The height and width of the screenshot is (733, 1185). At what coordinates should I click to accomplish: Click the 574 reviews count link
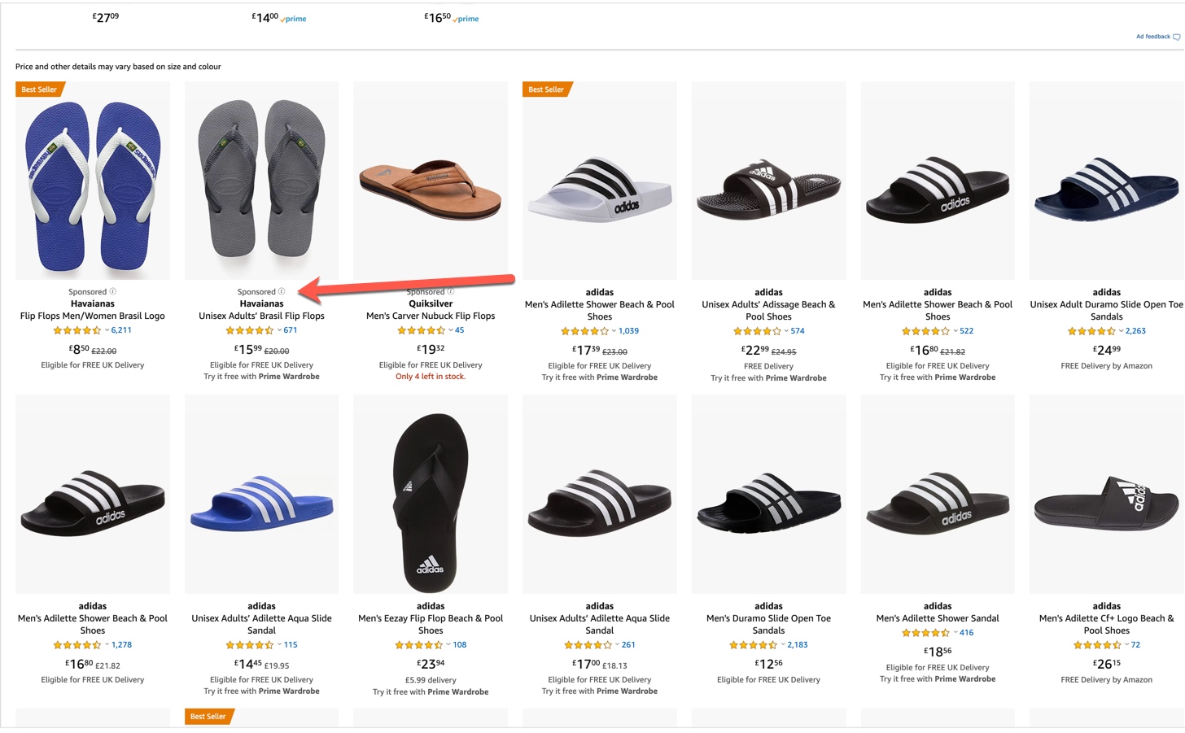click(798, 331)
